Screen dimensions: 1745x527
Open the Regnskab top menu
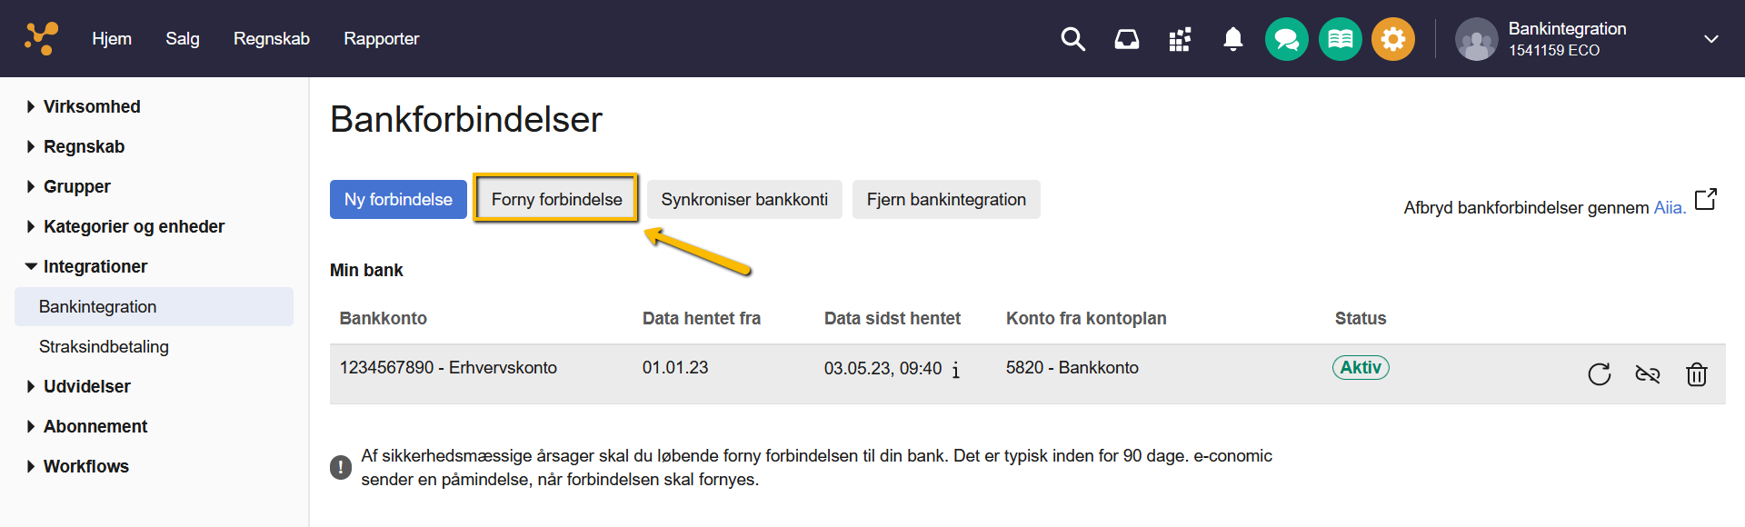tap(272, 39)
